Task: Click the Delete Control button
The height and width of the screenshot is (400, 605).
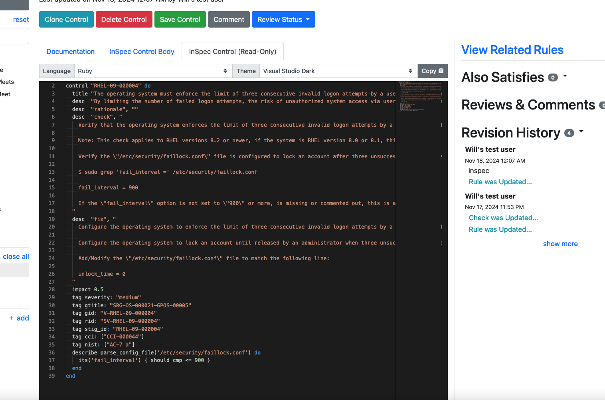Action: point(124,19)
